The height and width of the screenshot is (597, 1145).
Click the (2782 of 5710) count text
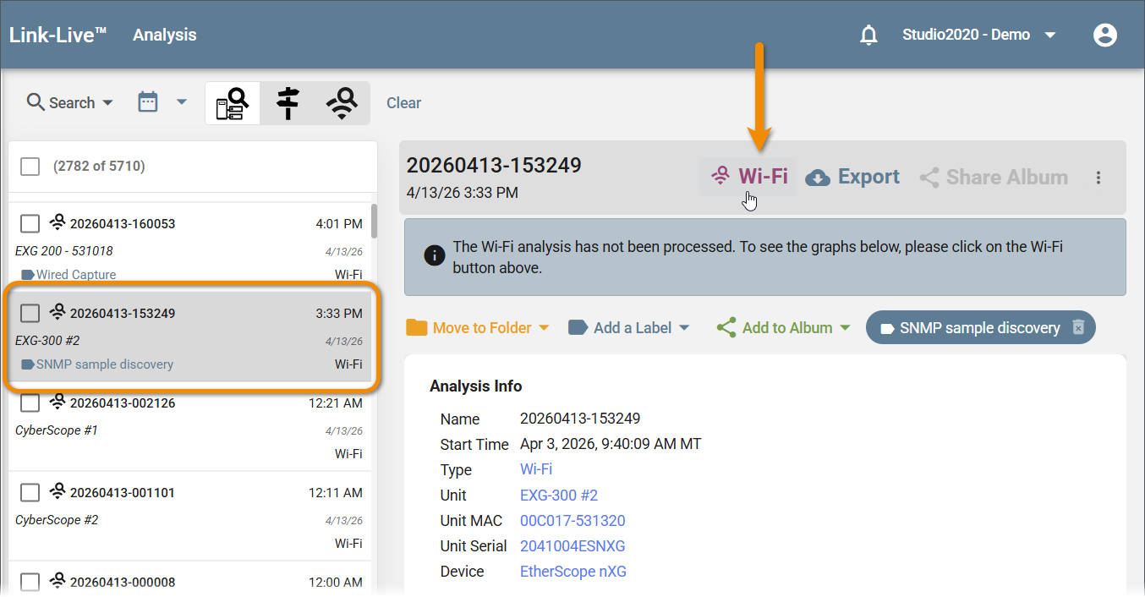coord(99,167)
